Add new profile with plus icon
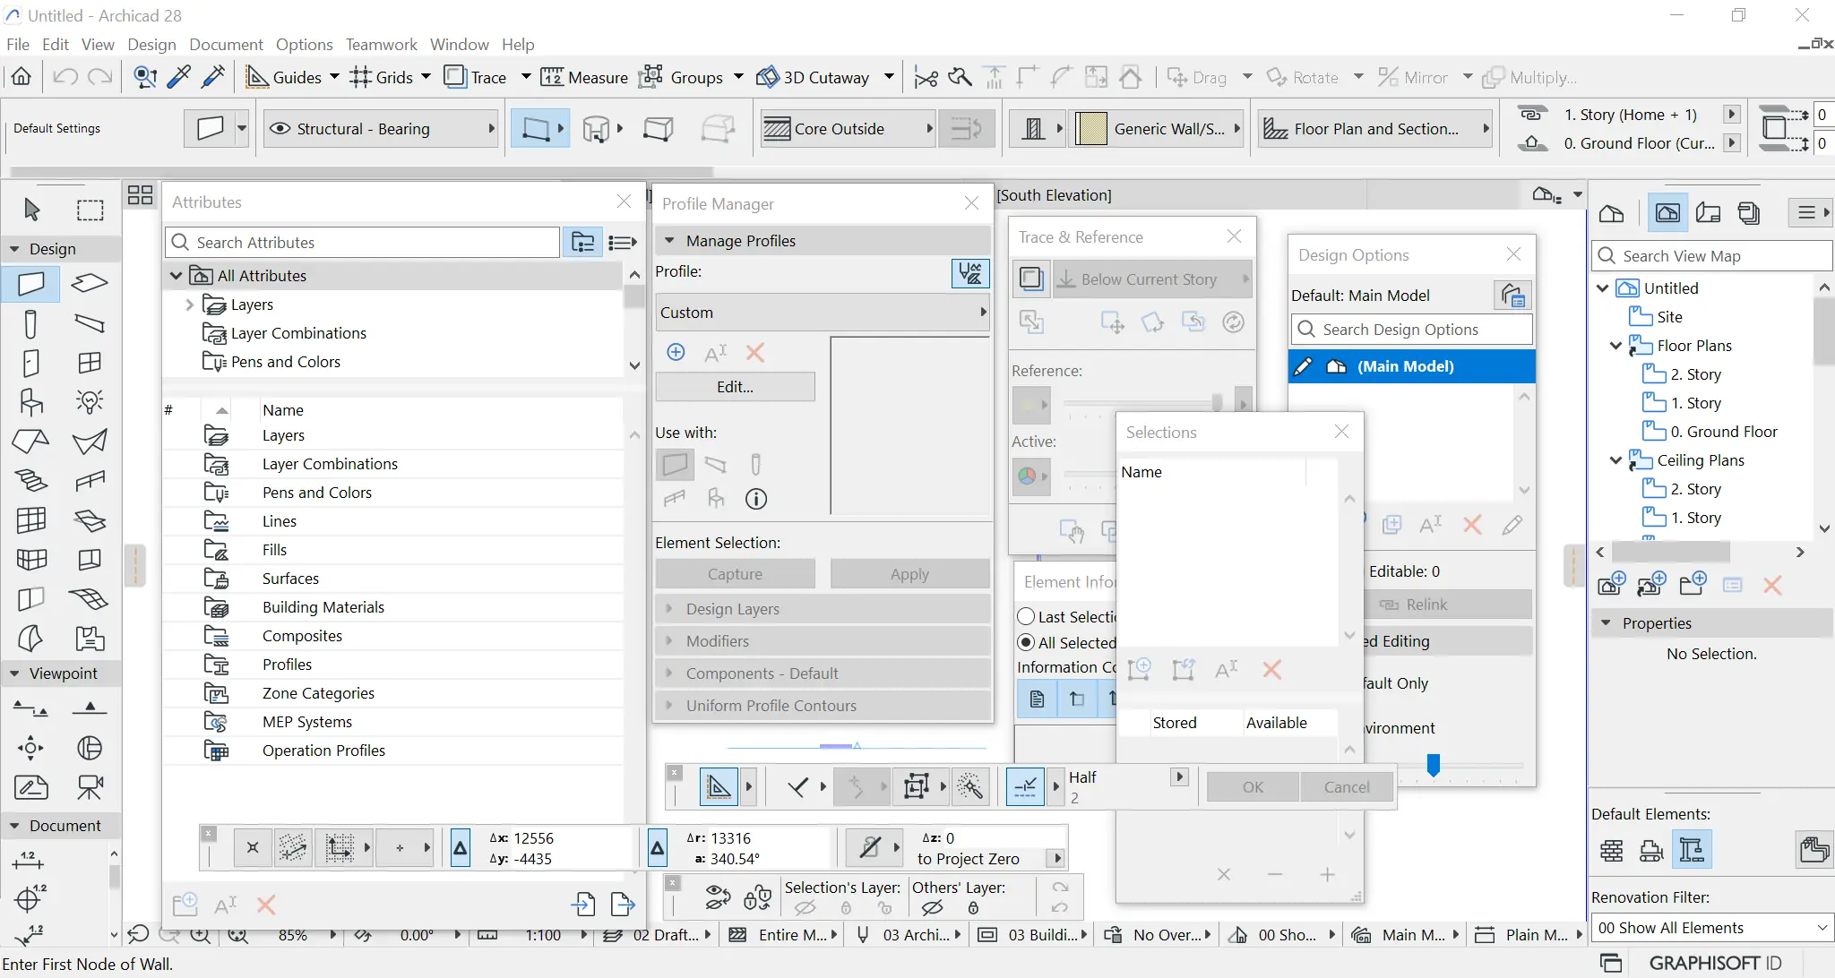The image size is (1835, 978). point(676,352)
